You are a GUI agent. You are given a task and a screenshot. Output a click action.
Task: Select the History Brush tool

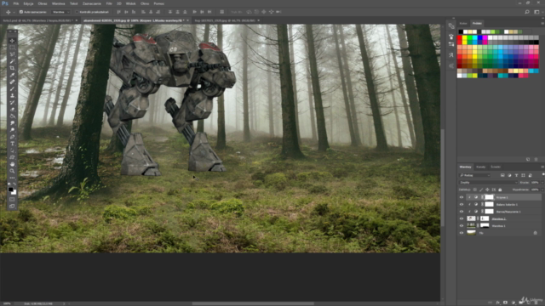point(12,102)
